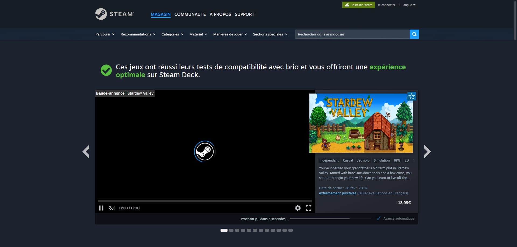Click Date de sortie 26 févr. 2016
517x247 pixels.
343,188
